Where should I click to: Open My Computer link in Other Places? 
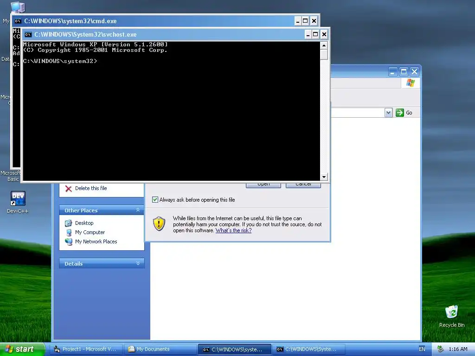[x=90, y=233]
